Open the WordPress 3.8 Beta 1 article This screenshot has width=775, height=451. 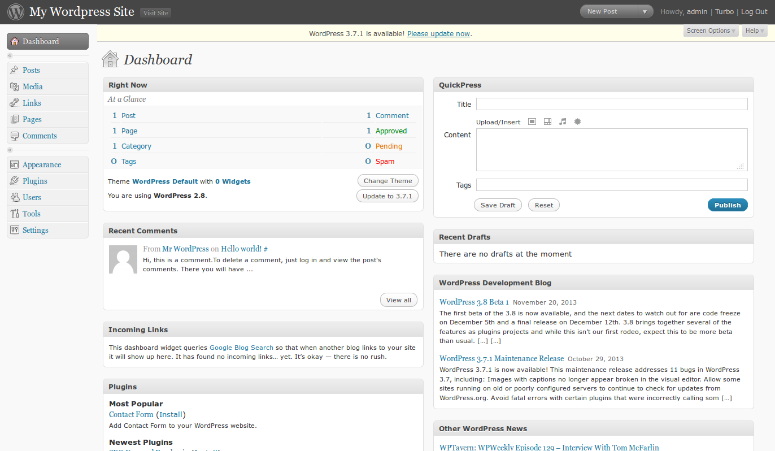tap(474, 302)
